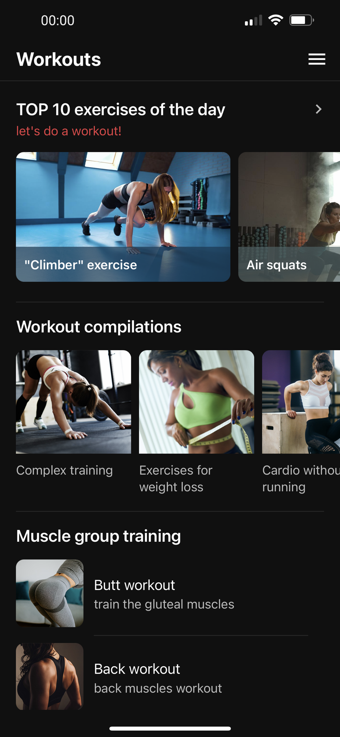Tap the Butt workout thumbnail
Viewport: 340px width, 737px height.
click(x=50, y=593)
